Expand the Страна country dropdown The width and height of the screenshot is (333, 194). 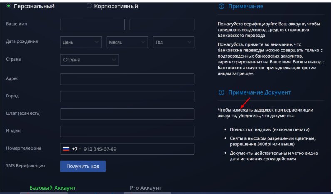(x=89, y=60)
